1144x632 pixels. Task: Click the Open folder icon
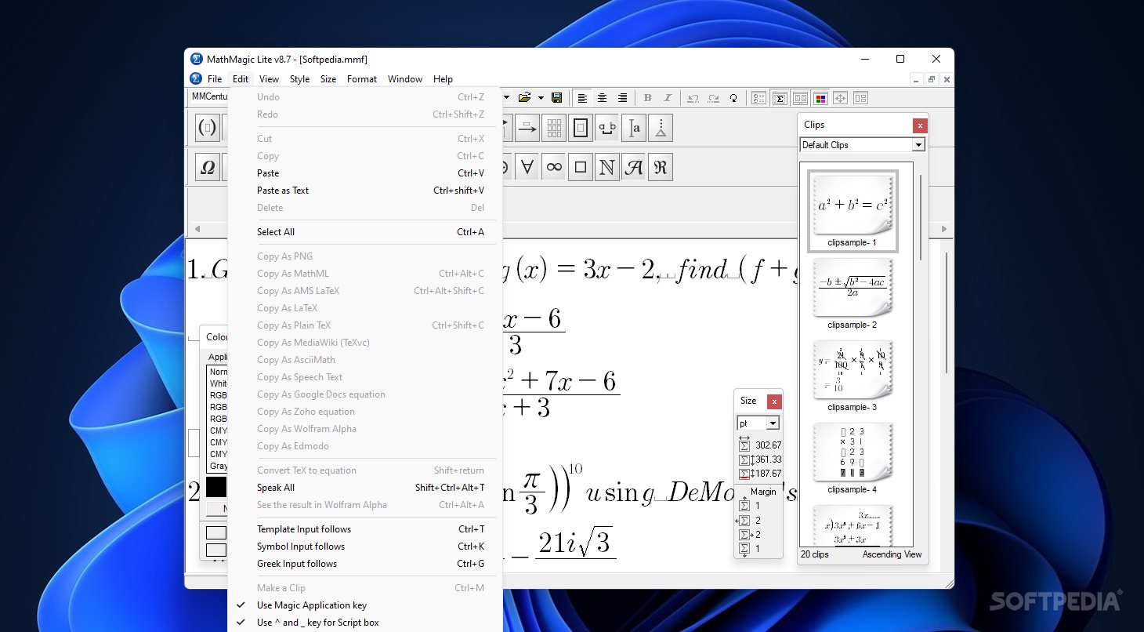click(x=525, y=98)
